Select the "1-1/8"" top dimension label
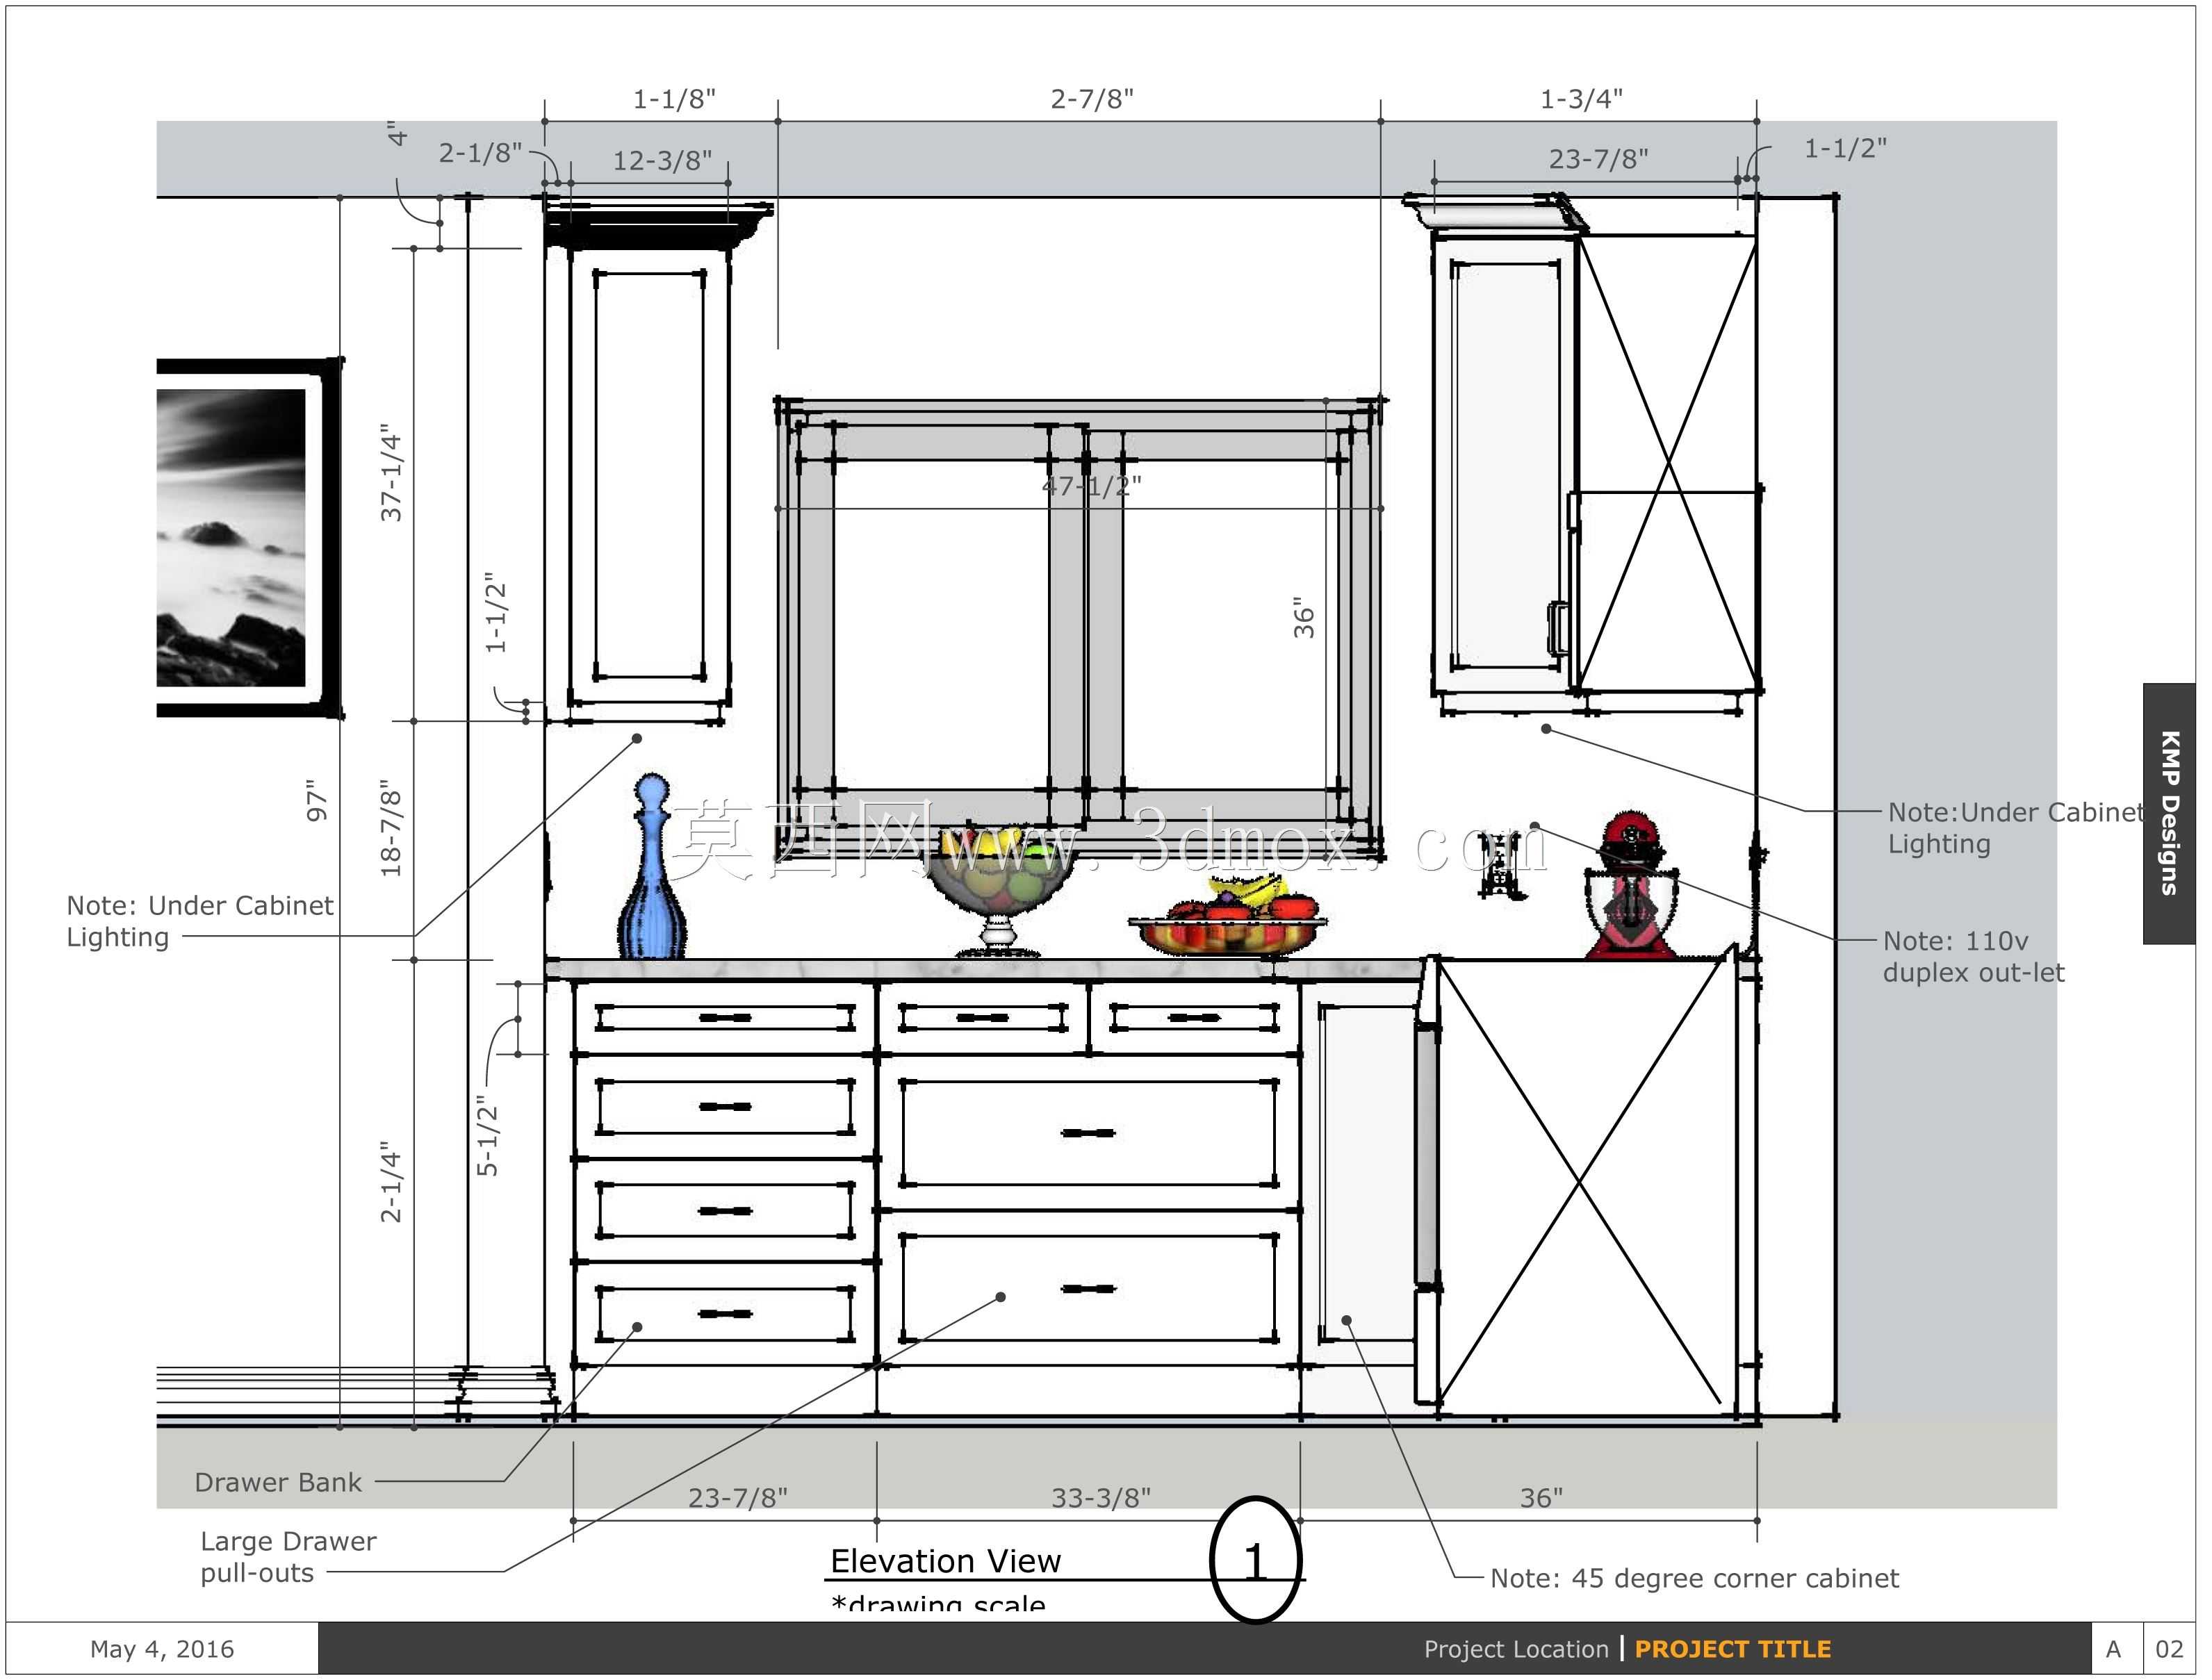2212x1680 pixels. click(x=674, y=99)
